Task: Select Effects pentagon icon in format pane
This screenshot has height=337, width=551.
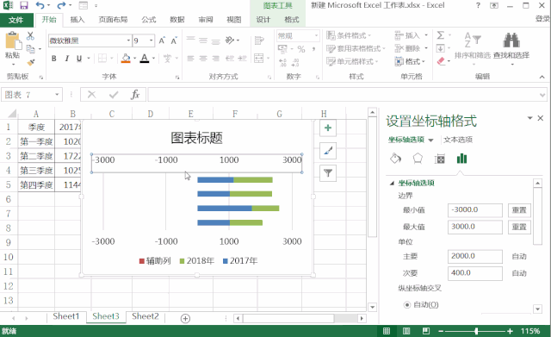Action: point(418,159)
